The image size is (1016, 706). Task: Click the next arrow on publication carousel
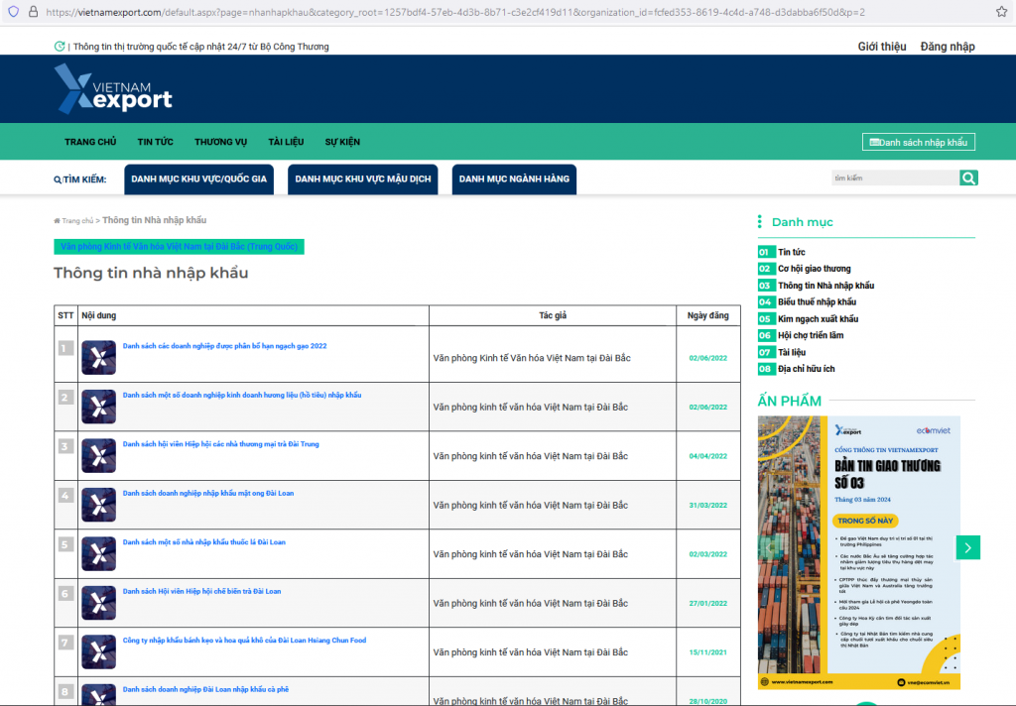(x=968, y=547)
